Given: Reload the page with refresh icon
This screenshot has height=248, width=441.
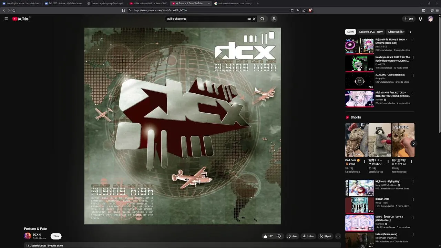Looking at the screenshot, I should click(14, 10).
